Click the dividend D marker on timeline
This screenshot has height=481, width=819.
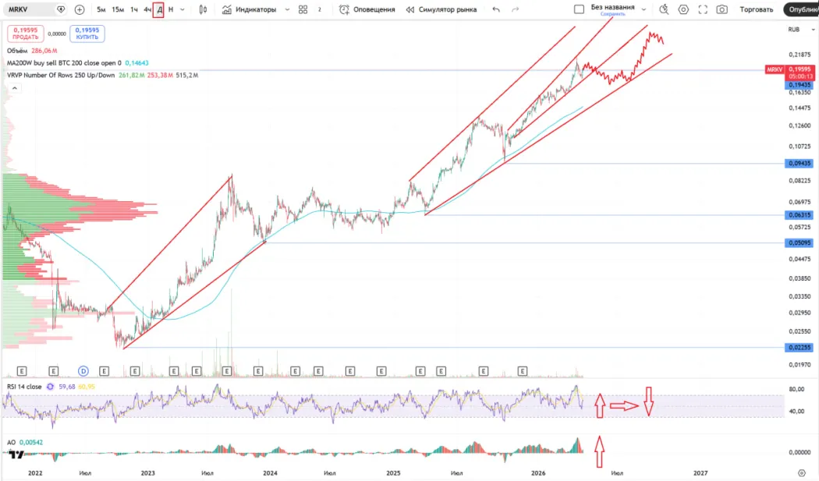(83, 370)
